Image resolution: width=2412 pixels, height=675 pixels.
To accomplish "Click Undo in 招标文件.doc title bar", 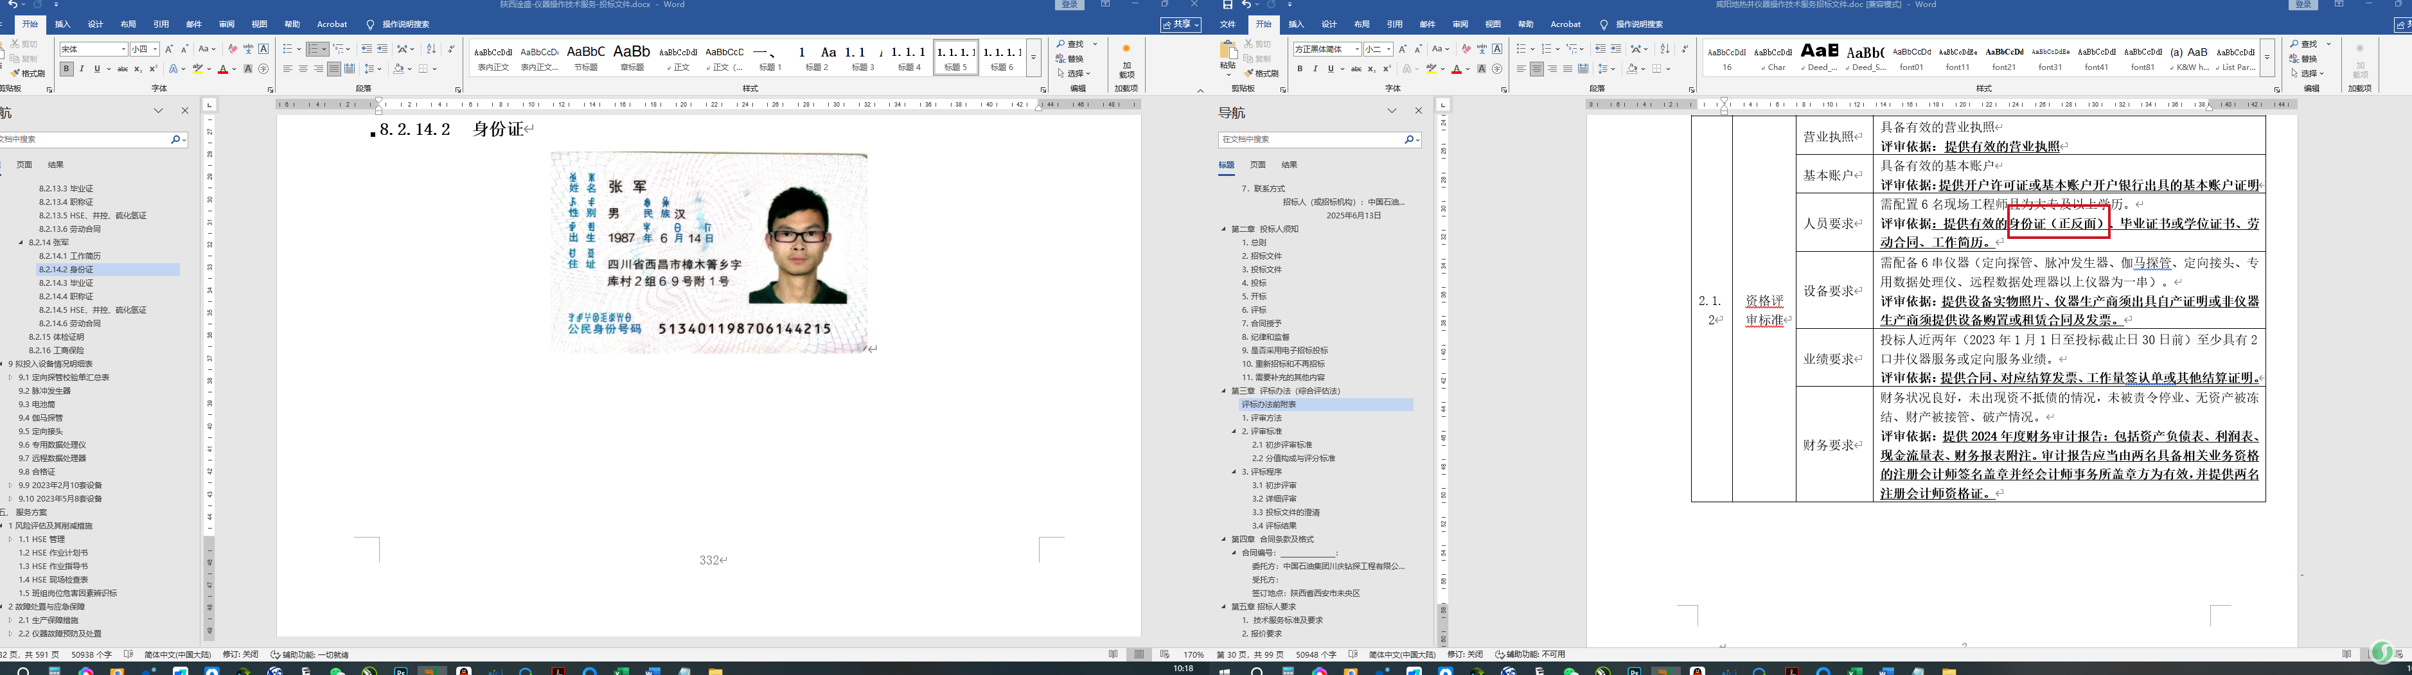I will pyautogui.click(x=1246, y=4).
